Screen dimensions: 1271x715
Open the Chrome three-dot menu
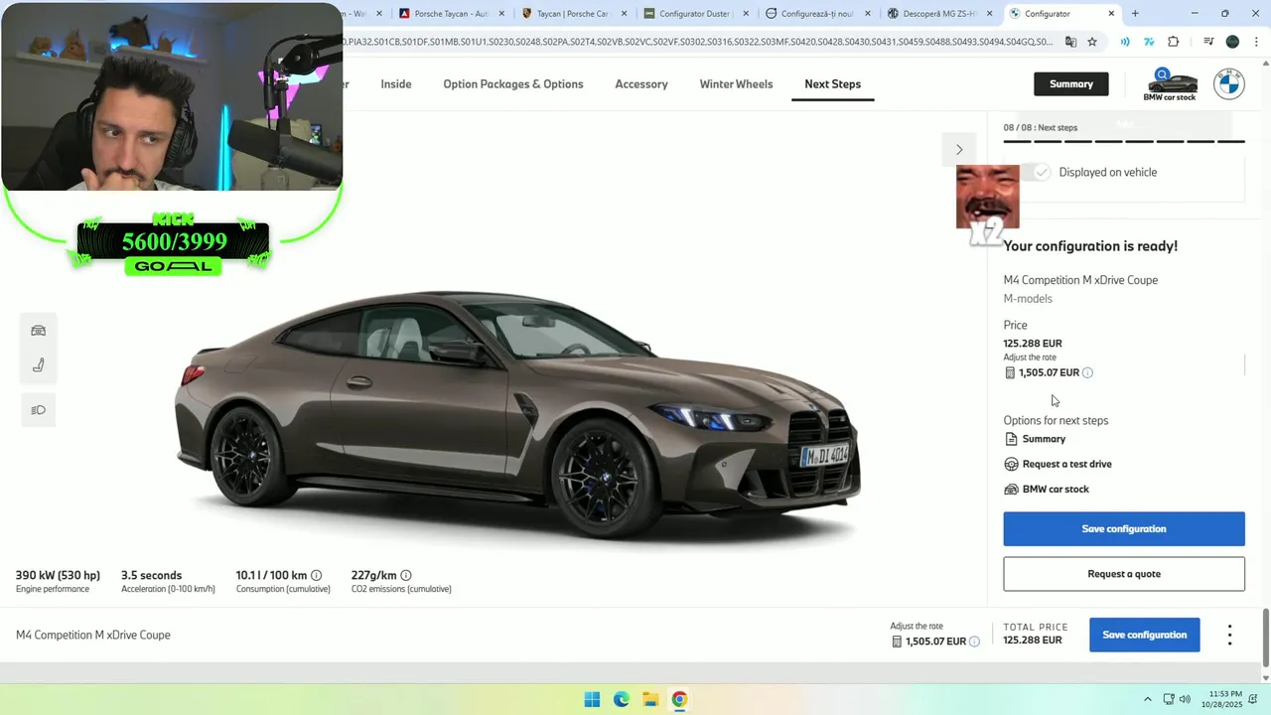click(1256, 42)
